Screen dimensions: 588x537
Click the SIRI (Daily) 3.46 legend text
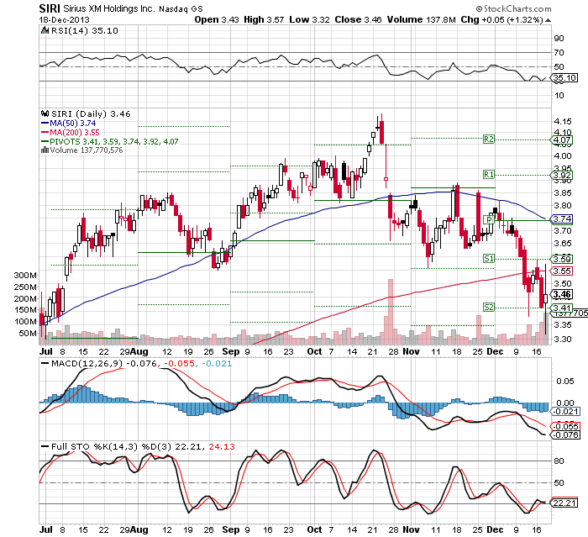click(x=91, y=113)
